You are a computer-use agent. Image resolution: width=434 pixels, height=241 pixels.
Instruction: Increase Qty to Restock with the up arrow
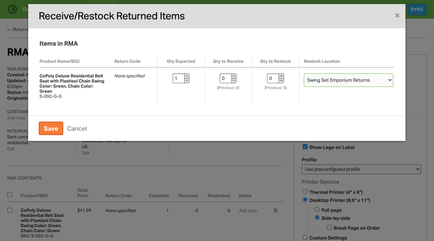click(282, 76)
